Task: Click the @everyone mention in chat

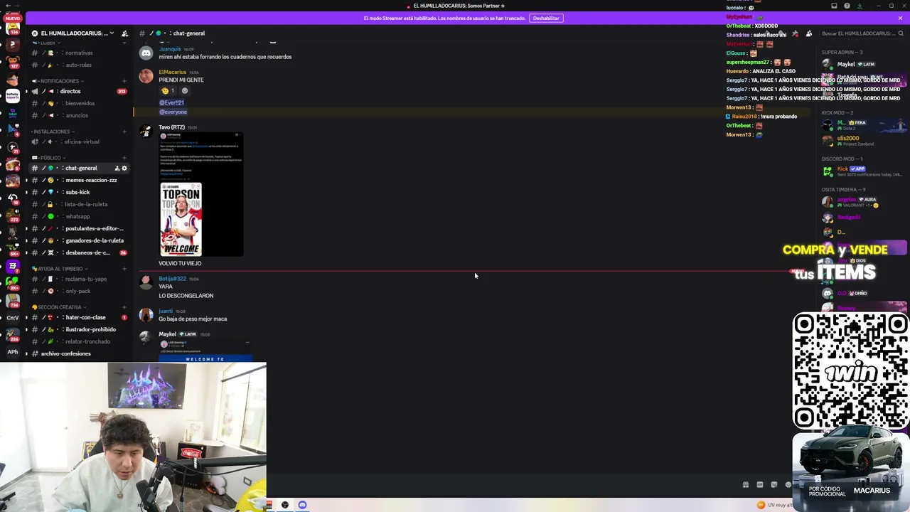Action: point(173,112)
